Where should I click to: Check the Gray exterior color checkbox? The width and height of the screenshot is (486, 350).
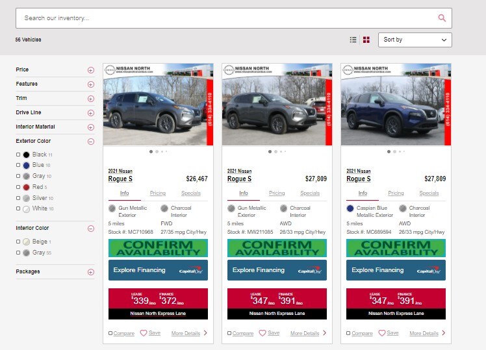18,176
